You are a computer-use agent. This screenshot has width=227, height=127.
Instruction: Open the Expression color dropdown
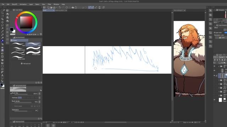point(221,38)
